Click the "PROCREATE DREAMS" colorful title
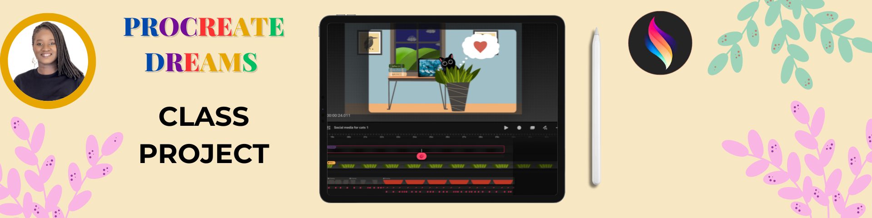Image resolution: width=872 pixels, height=218 pixels. point(203,45)
